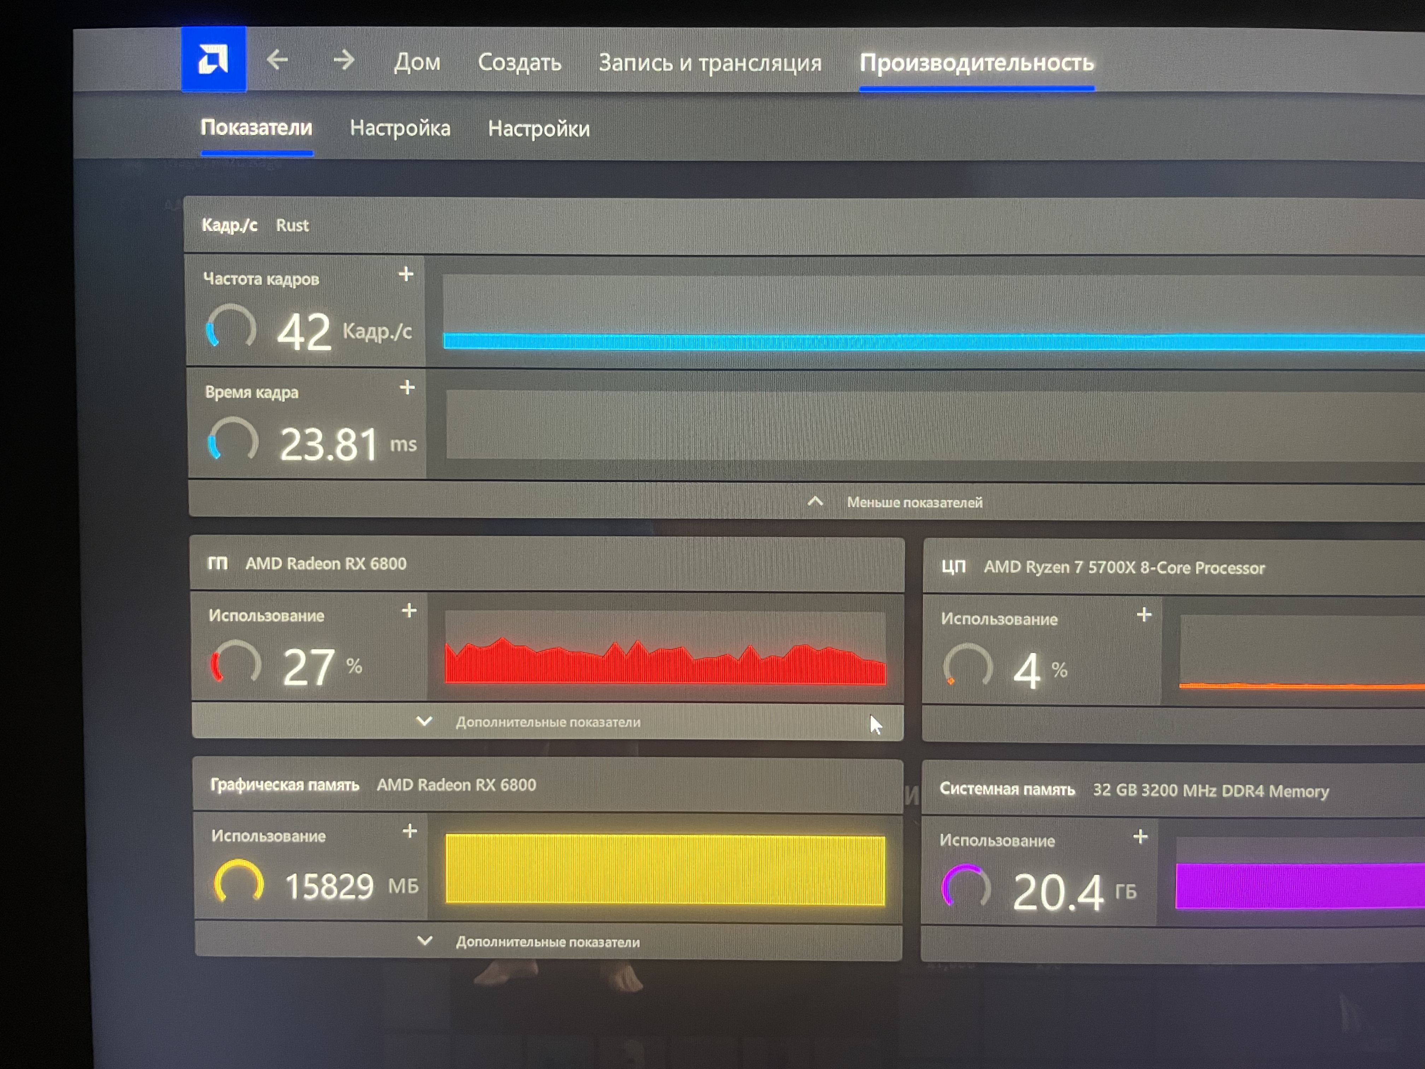Click the AMD logo icon
Viewport: 1425px width, 1069px height.
(x=213, y=59)
